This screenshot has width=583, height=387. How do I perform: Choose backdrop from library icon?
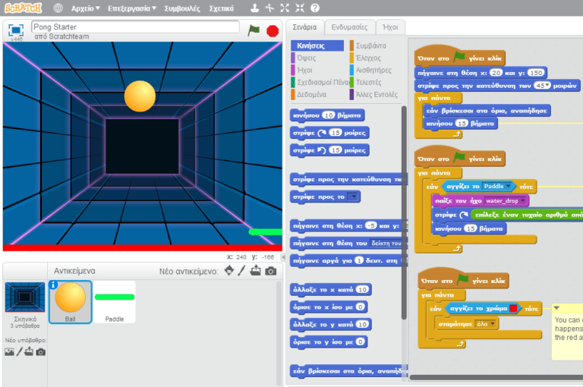pos(8,351)
